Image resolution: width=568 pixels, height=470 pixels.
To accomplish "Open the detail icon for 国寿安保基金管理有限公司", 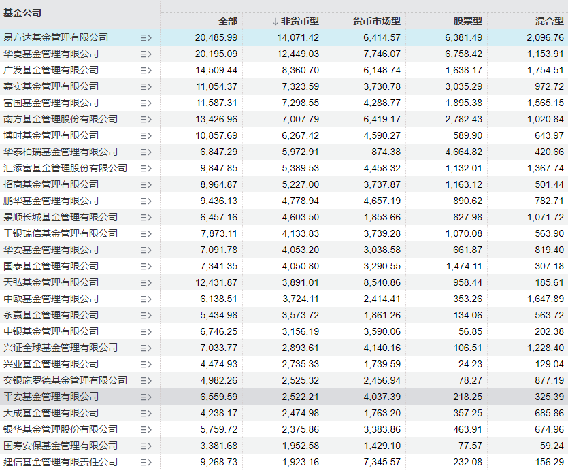I will [x=146, y=446].
